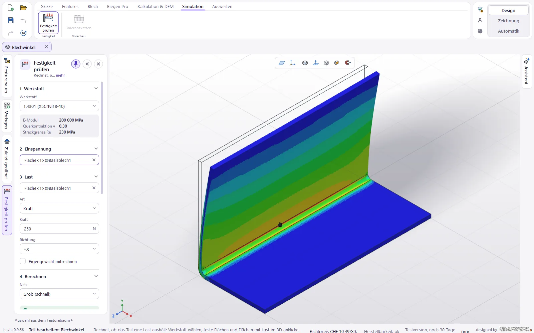Viewport: 534px width, 333px height.
Task: Click the redo arrow icon
Action: click(11, 33)
